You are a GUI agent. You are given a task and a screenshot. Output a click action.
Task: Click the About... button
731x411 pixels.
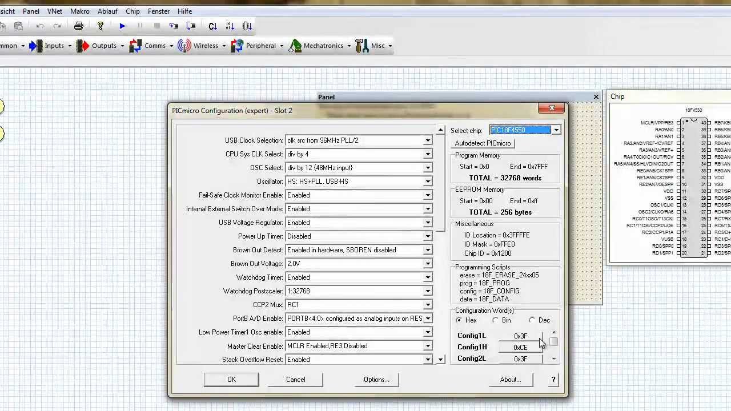[511, 380]
